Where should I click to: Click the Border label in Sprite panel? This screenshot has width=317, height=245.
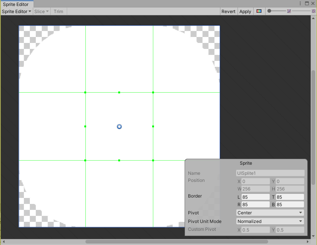[x=195, y=196]
